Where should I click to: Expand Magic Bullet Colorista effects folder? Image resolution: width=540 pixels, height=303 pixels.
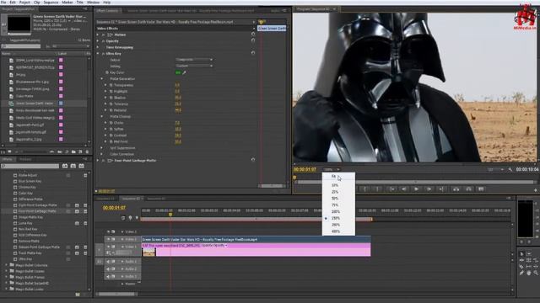click(x=6, y=265)
